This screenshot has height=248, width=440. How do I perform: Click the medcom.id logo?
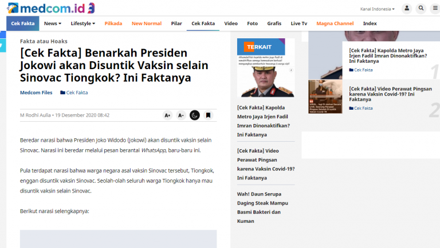(51, 8)
